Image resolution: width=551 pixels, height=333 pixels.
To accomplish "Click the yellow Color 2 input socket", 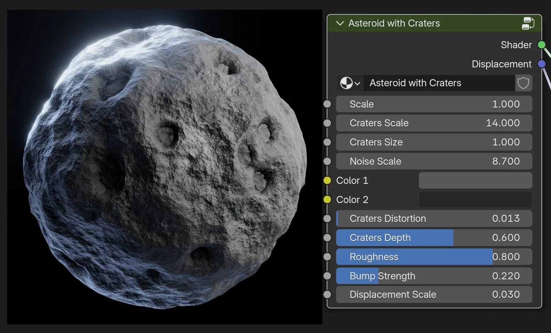I will pyautogui.click(x=327, y=200).
